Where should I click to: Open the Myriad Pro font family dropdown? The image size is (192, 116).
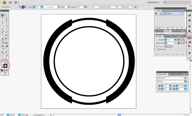185,78
